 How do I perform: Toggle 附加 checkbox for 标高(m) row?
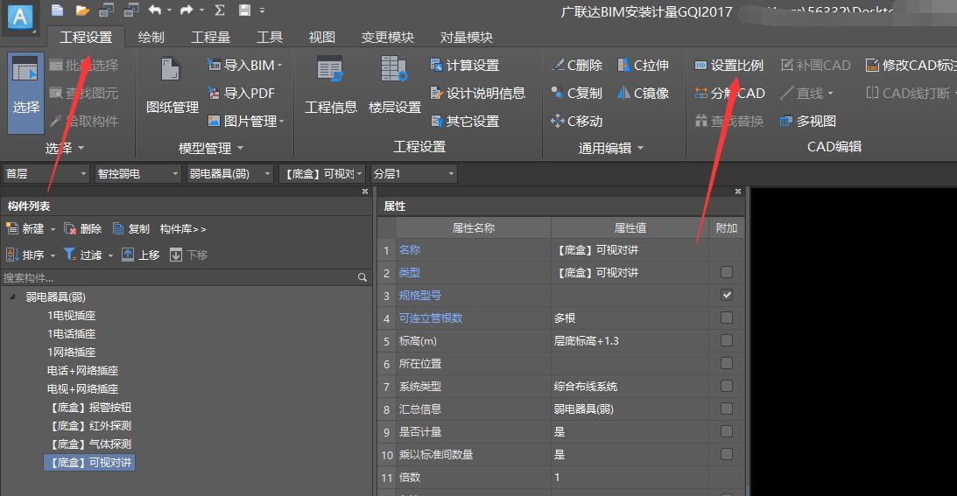click(727, 340)
